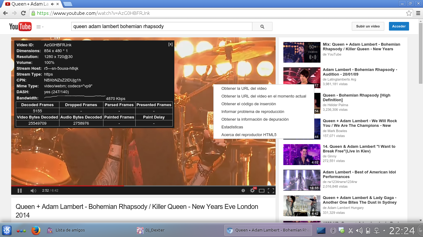Click channel name Mark Bowles
Image resolution: width=423 pixels, height=237 pixels.
coord(337,131)
